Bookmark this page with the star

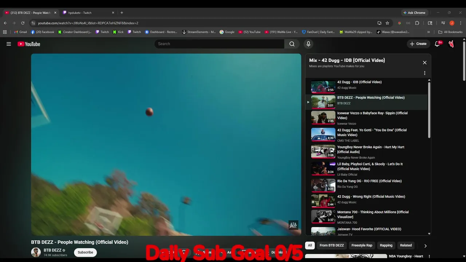(x=387, y=23)
